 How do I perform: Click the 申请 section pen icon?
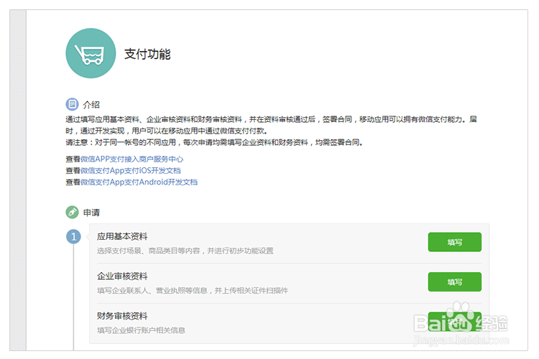pyautogui.click(x=72, y=213)
